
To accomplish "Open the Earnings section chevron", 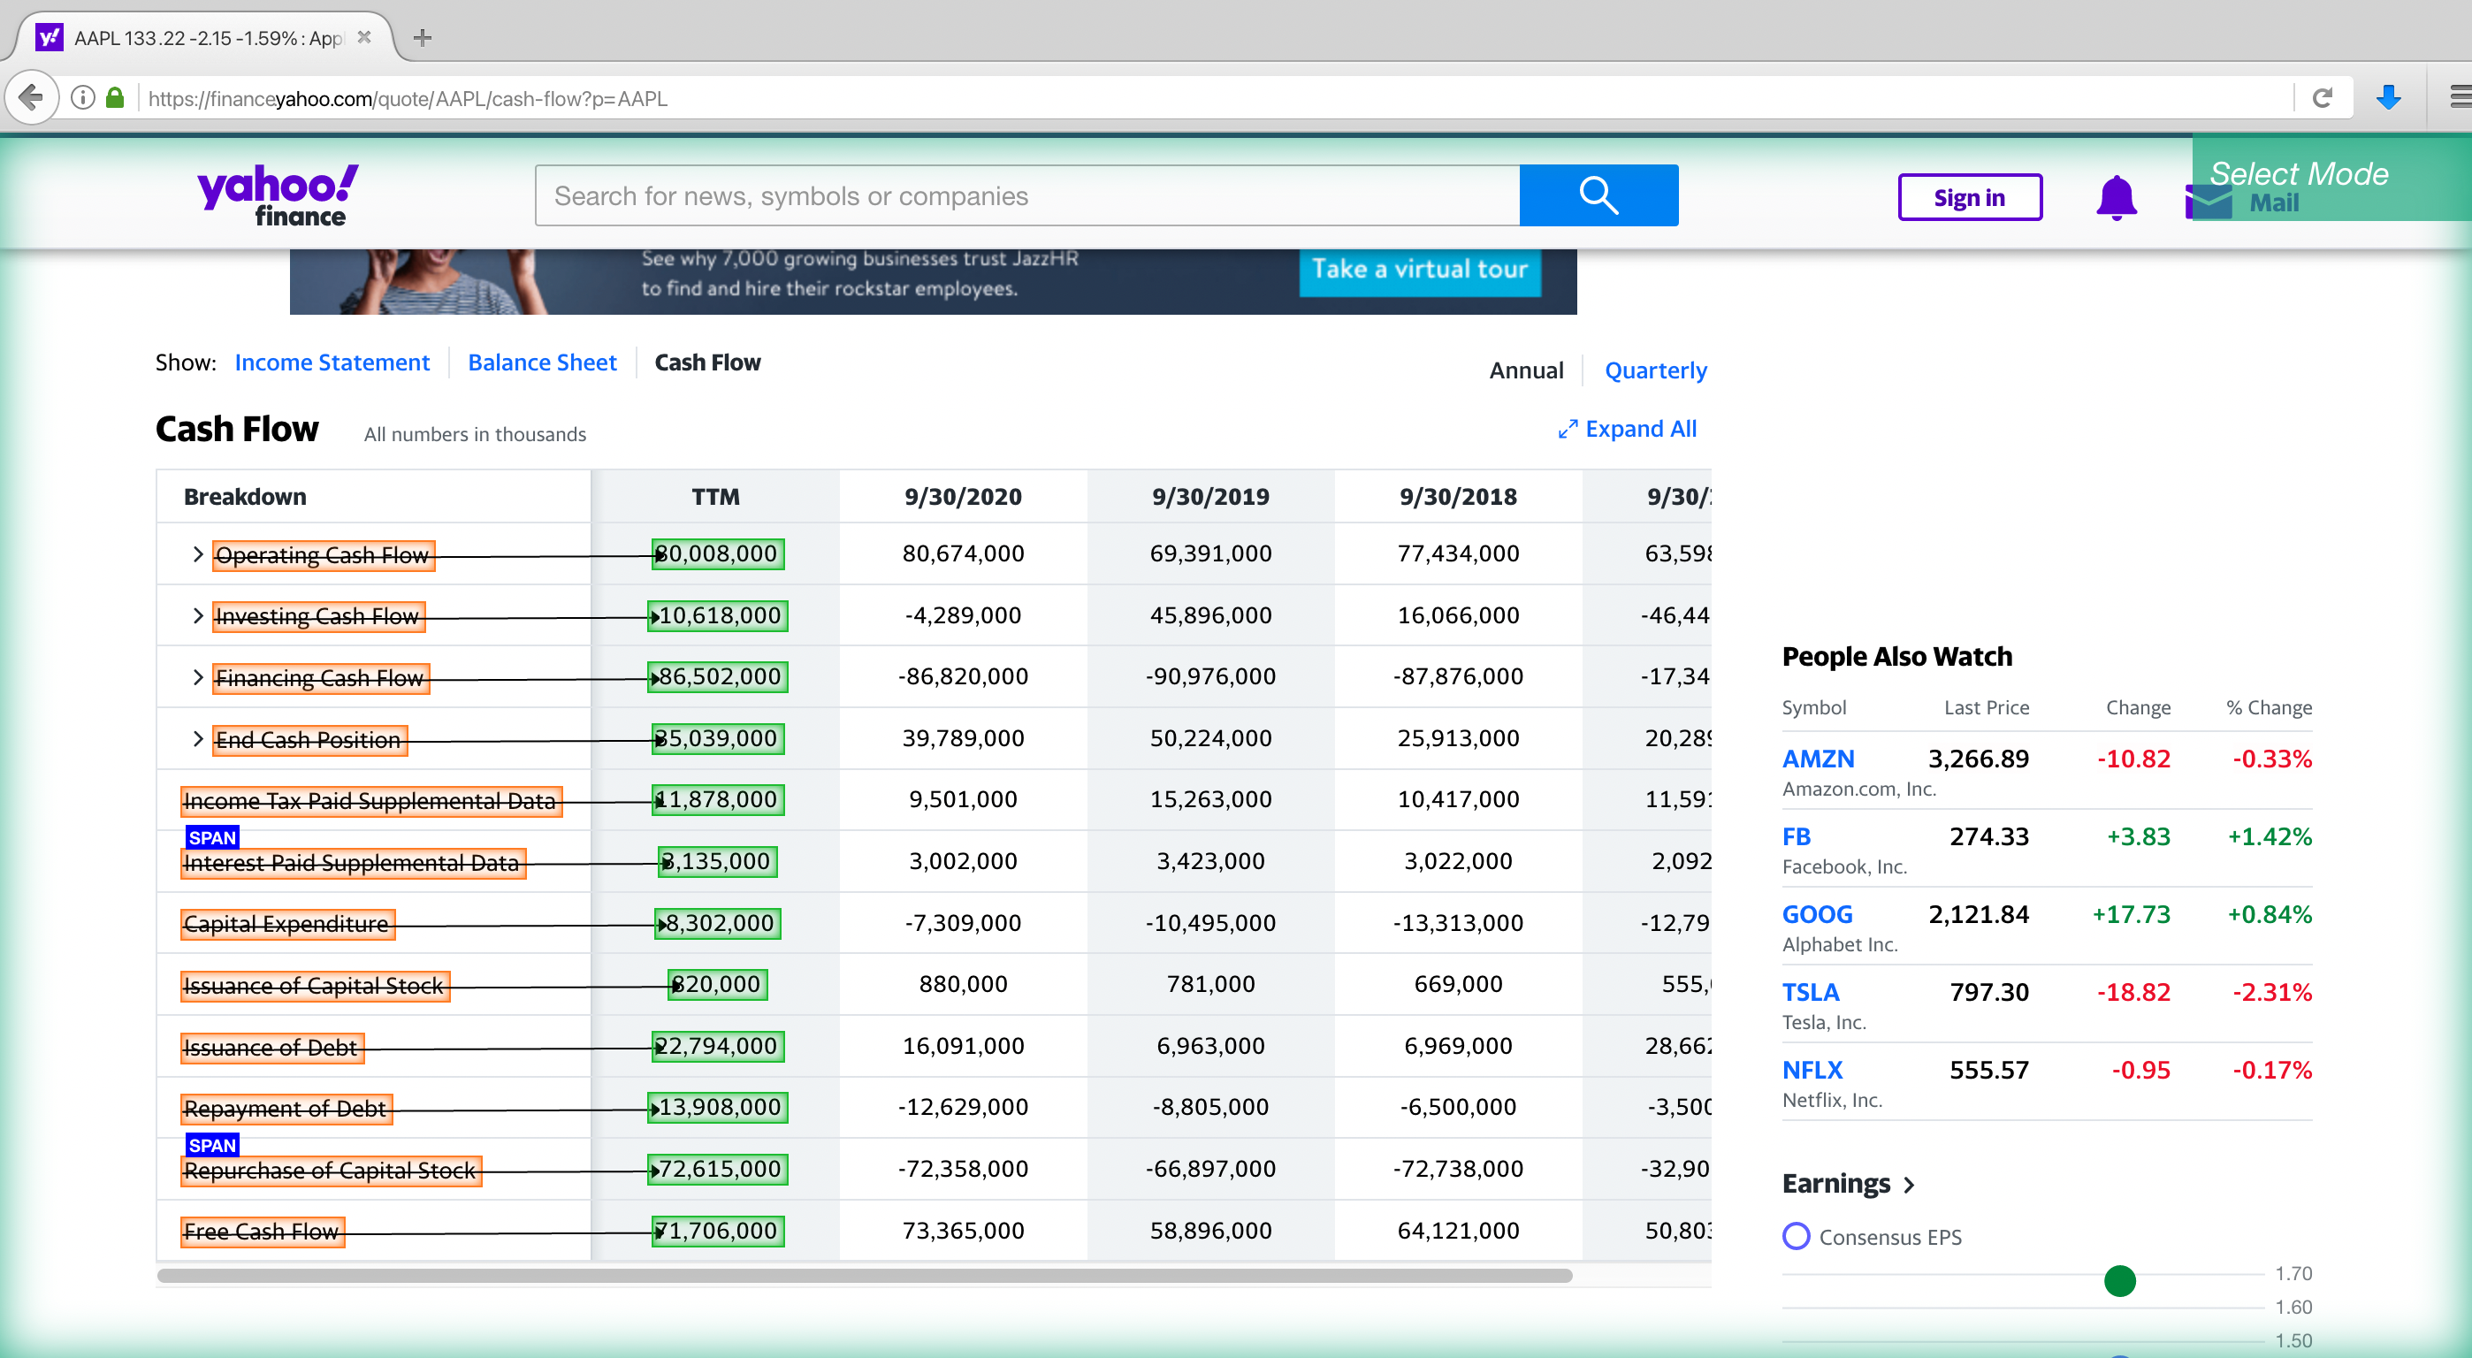I will click(1910, 1186).
